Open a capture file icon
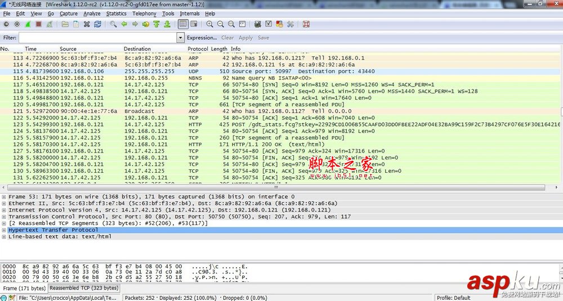 (x=65, y=24)
